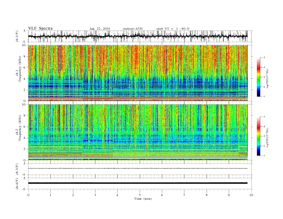Click the time axis tick label "0"
Image resolution: width=283 pixels, height=219 pixels.
[28, 195]
